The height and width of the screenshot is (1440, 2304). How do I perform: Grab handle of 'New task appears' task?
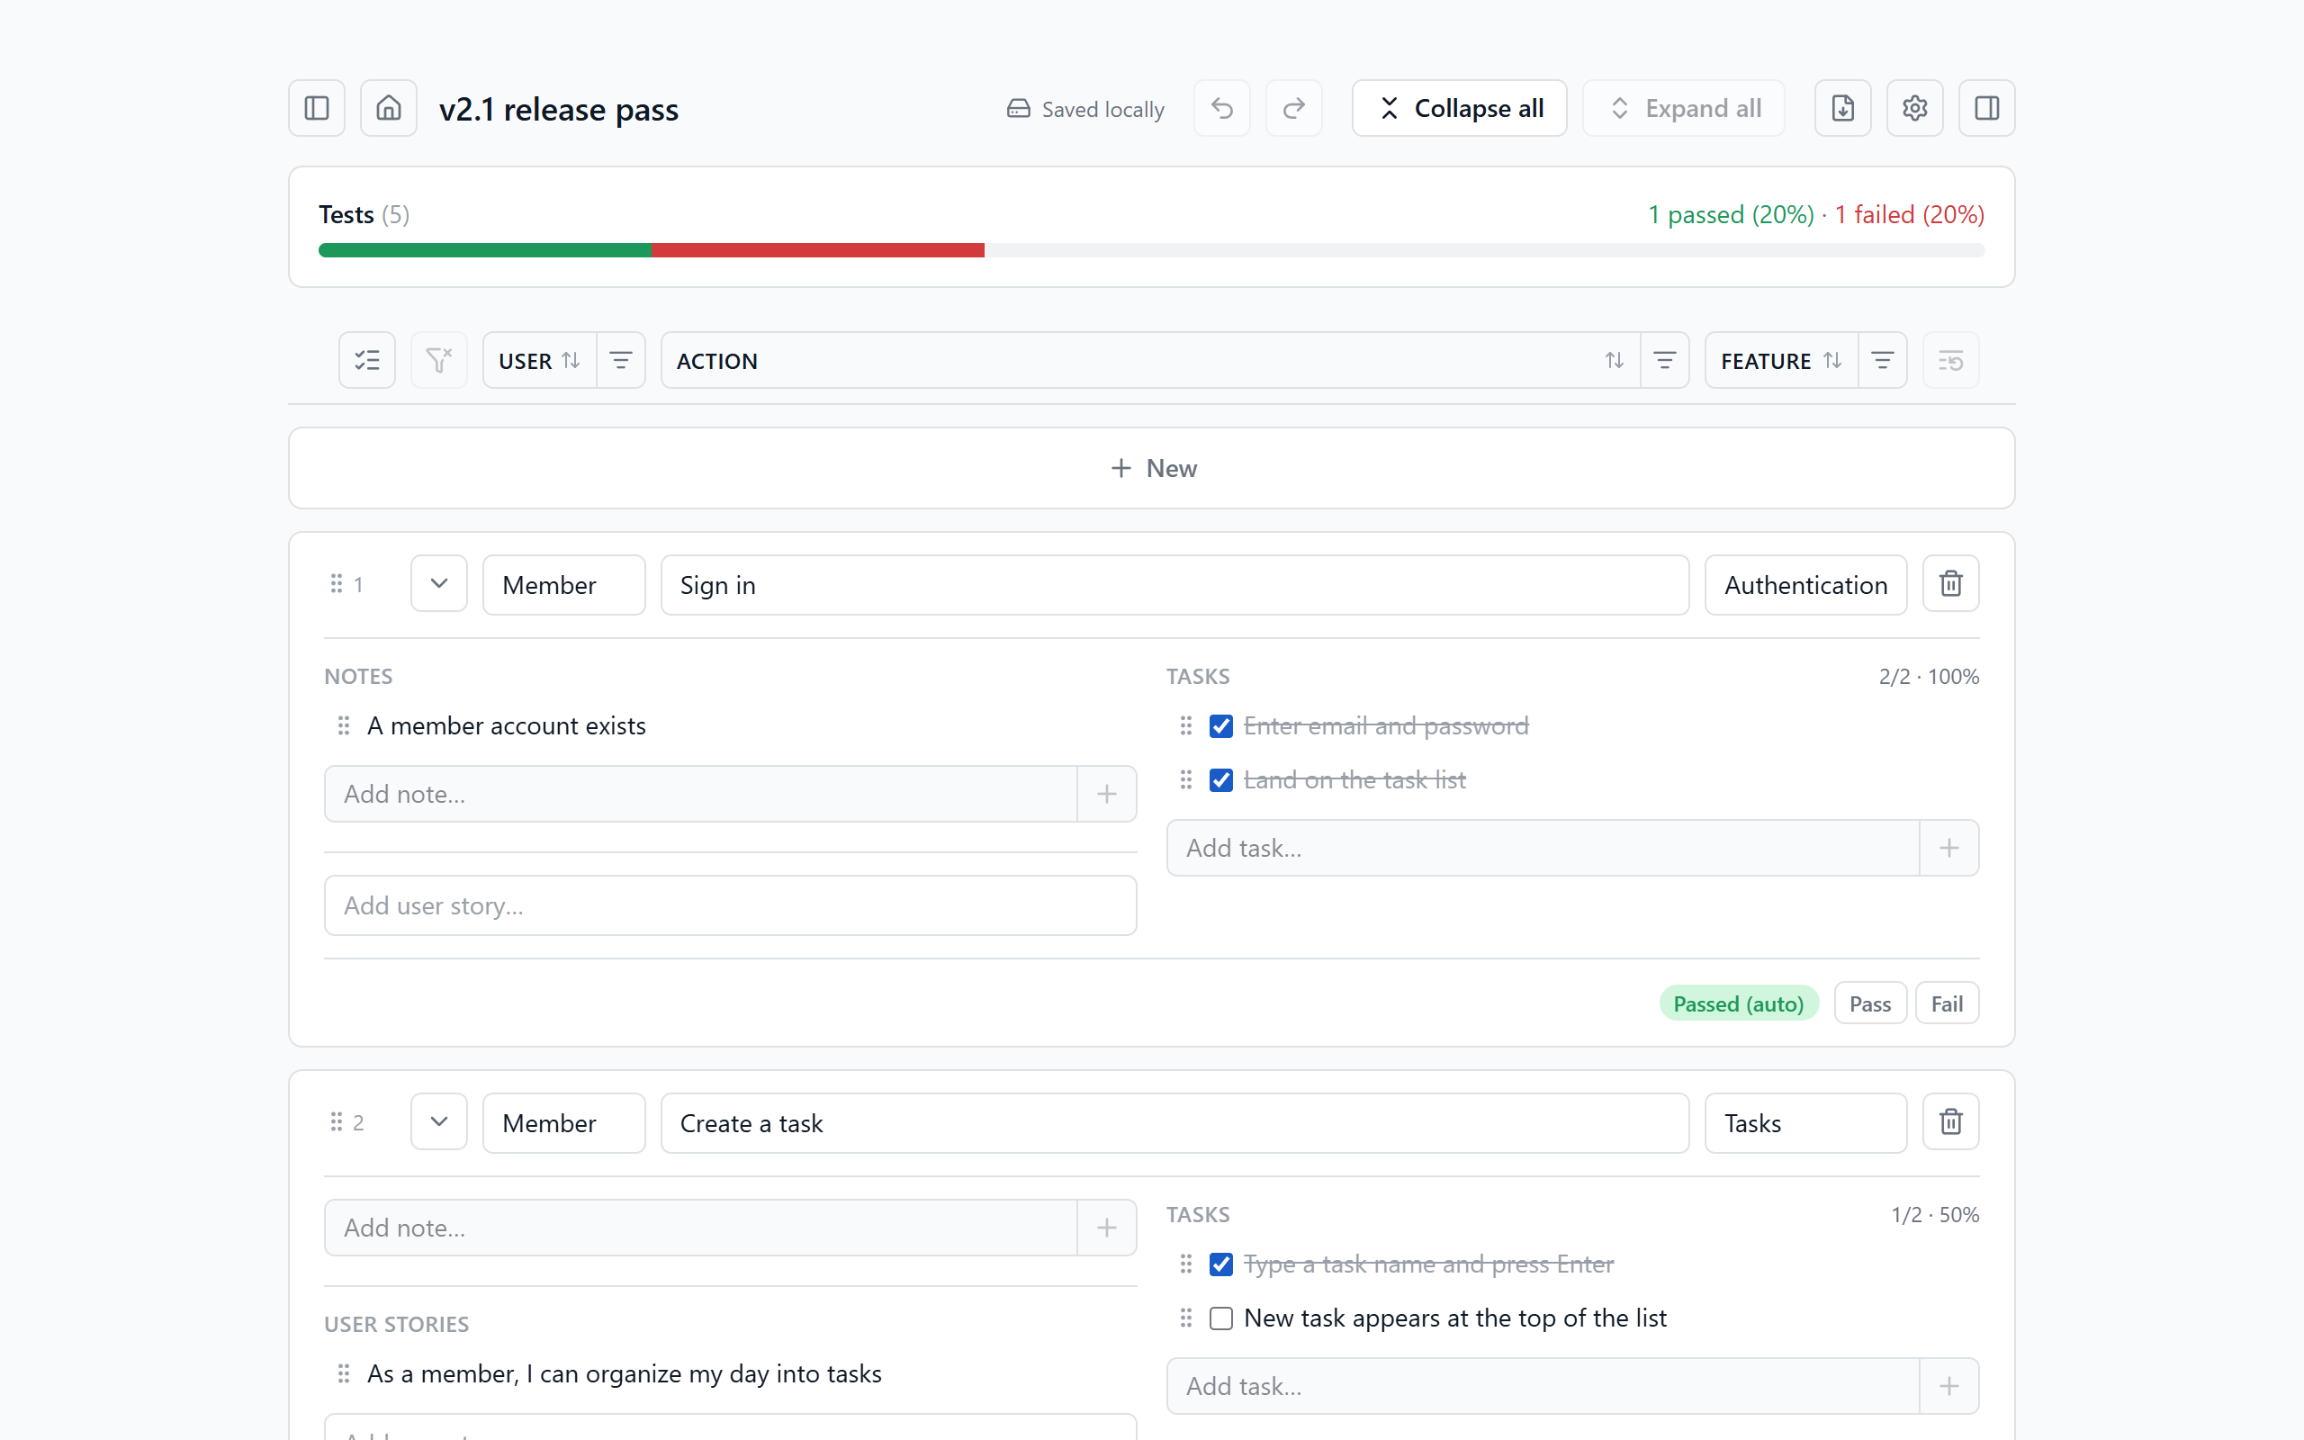tap(1185, 1318)
